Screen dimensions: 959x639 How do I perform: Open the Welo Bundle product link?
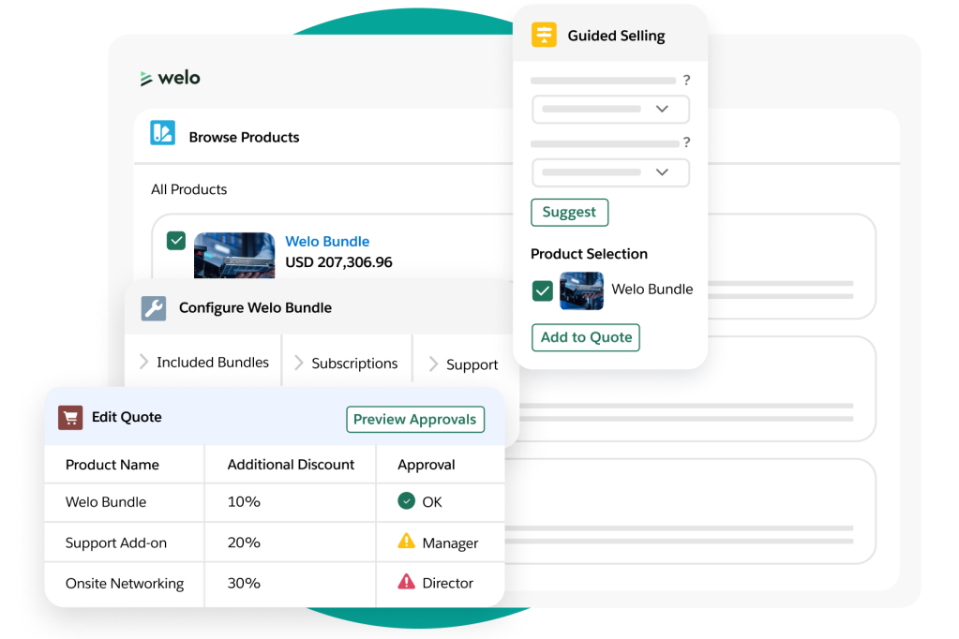327,241
